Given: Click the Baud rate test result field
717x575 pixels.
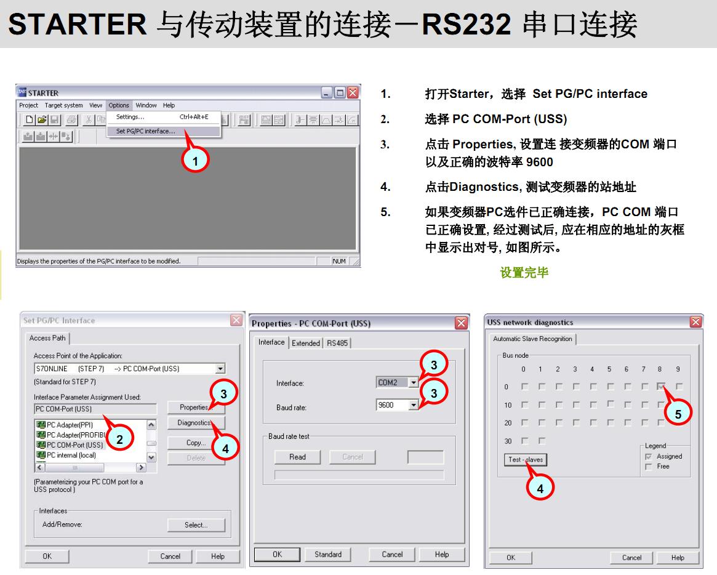Looking at the screenshot, I should point(425,457).
